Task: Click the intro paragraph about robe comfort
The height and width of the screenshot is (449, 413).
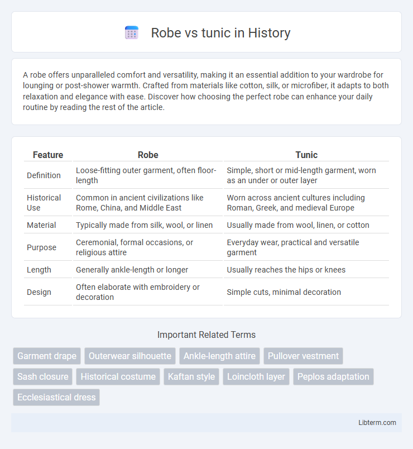Action: pyautogui.click(x=206, y=91)
